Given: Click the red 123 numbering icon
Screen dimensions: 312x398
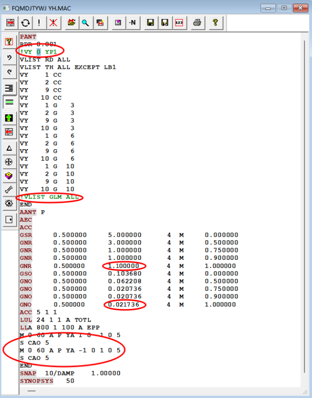Looking at the screenshot, I should point(179,23).
